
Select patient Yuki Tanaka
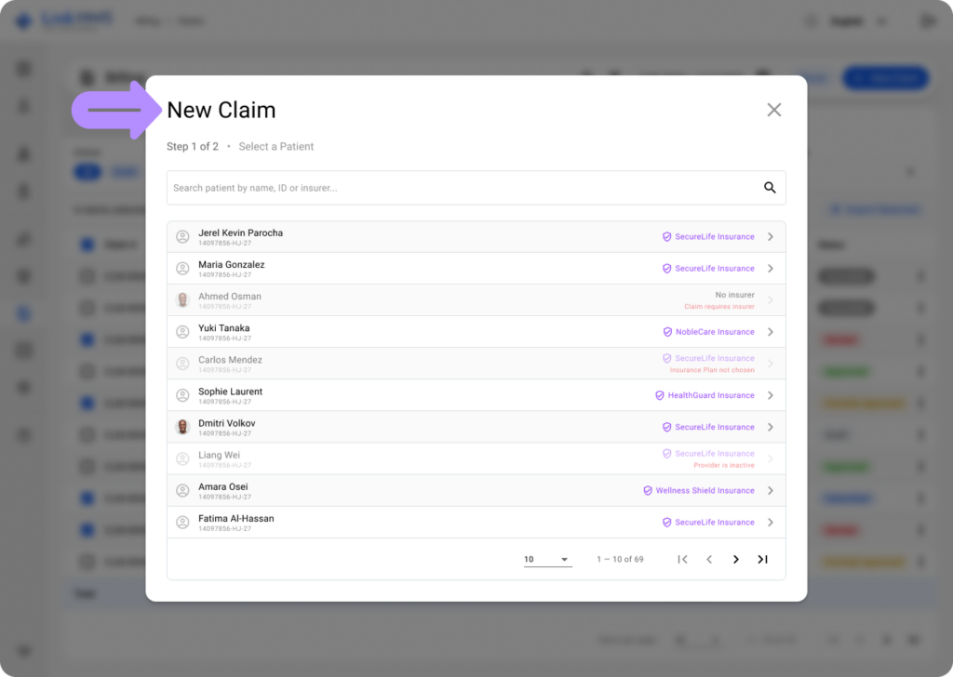476,332
